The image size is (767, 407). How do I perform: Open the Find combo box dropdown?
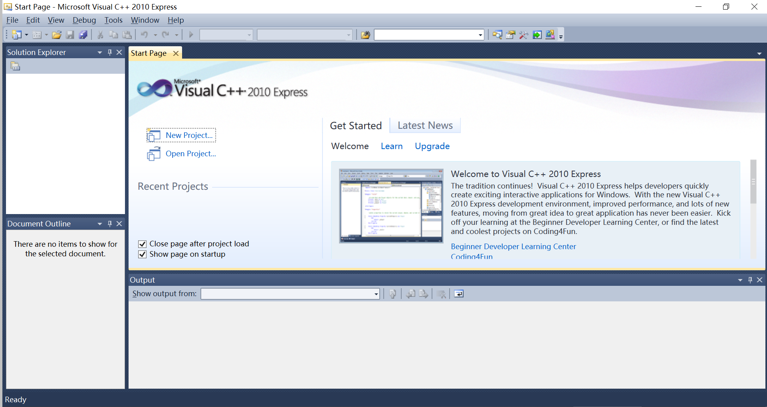click(480, 35)
